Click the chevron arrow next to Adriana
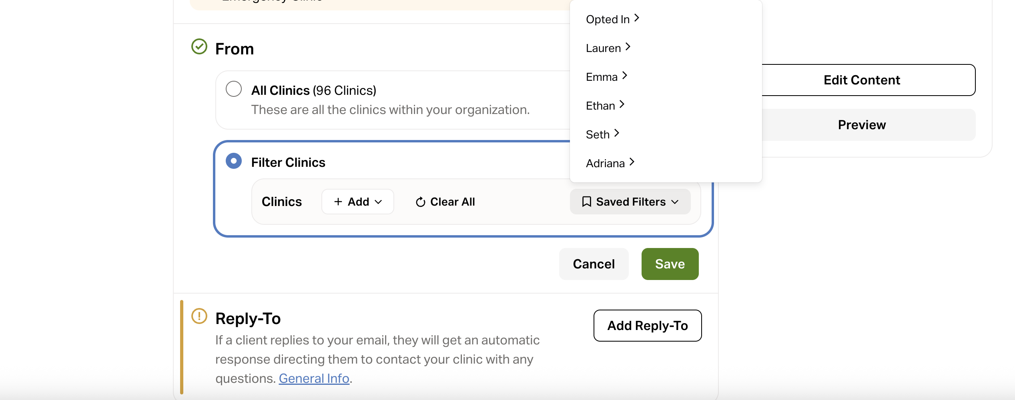Screen dimensions: 1015x400 (632, 162)
